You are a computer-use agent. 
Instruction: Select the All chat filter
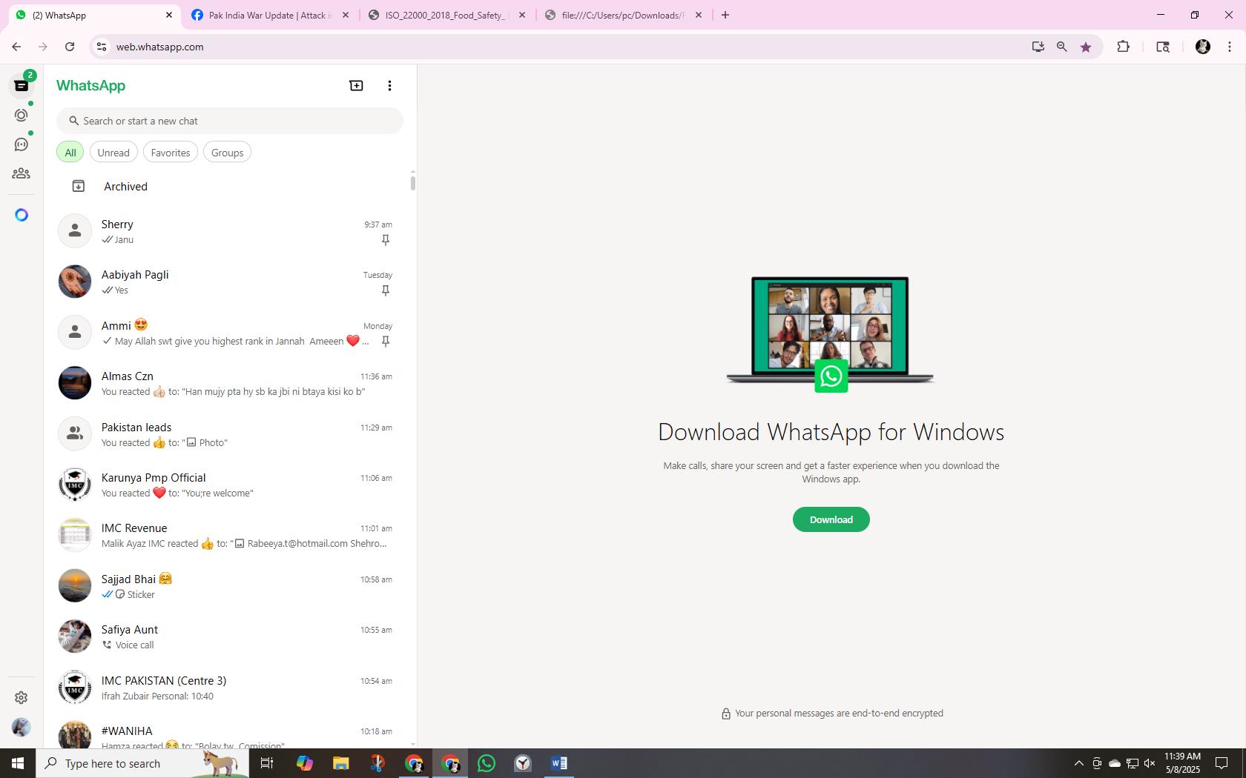coord(70,153)
